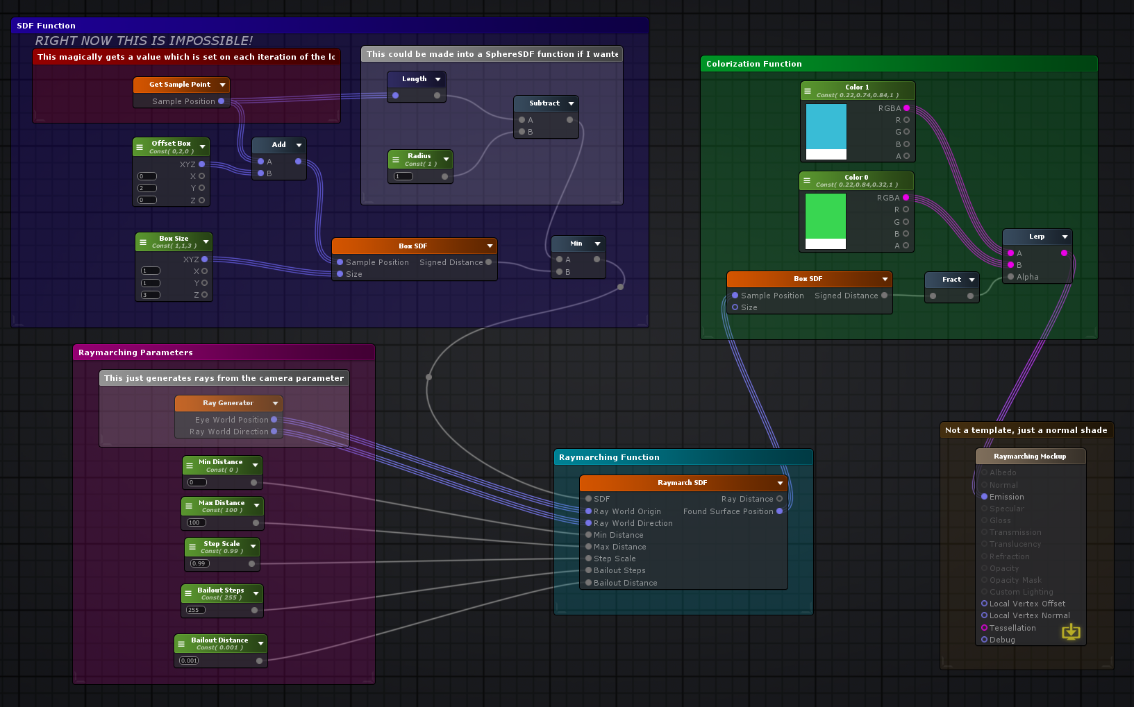This screenshot has height=707, width=1134.
Task: Expand the Raymarch SDF node dropdown arrow
Action: pos(780,483)
